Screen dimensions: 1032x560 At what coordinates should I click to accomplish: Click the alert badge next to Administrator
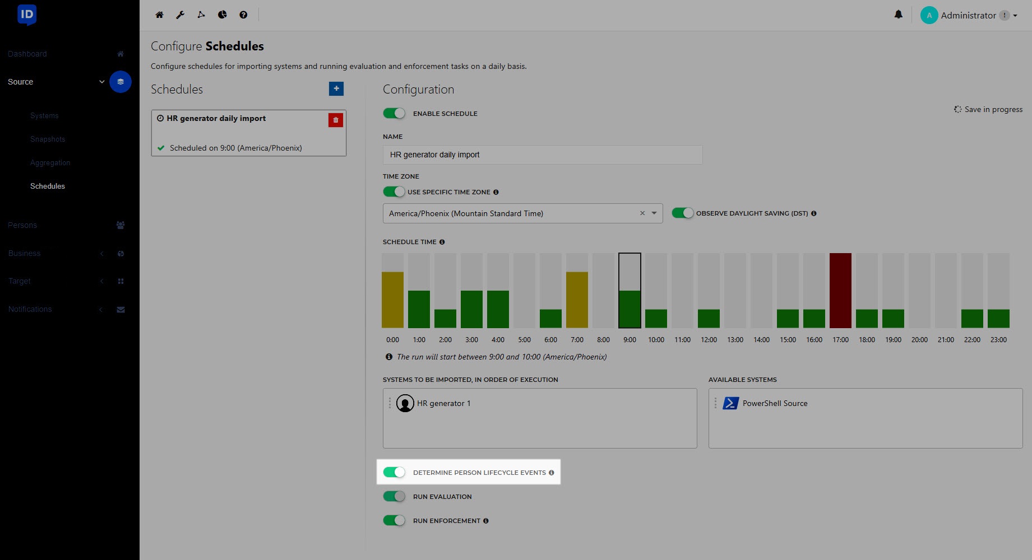click(1005, 16)
